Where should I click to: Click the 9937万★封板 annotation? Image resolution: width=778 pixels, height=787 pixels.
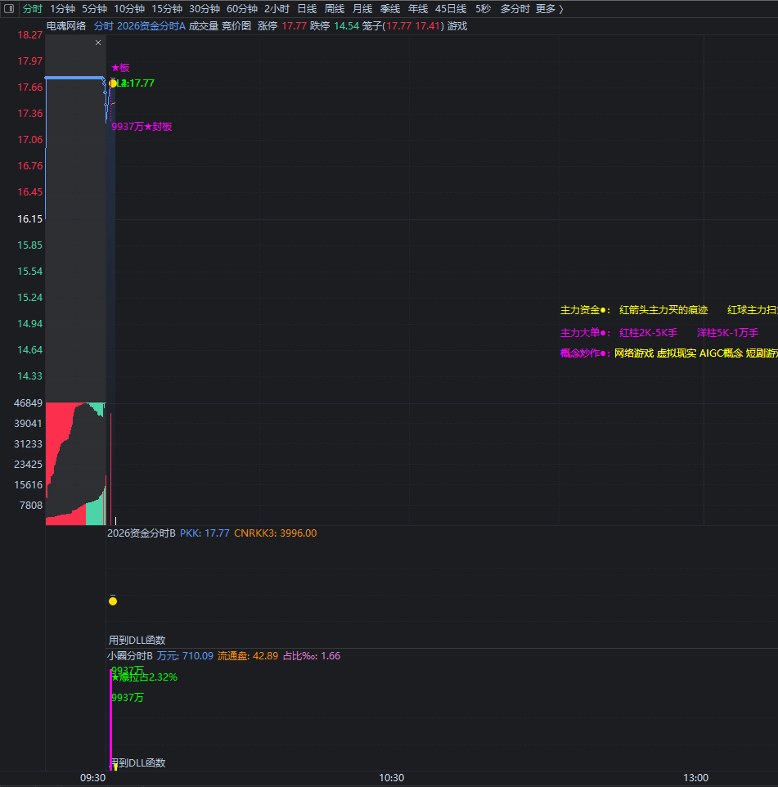[x=142, y=127]
